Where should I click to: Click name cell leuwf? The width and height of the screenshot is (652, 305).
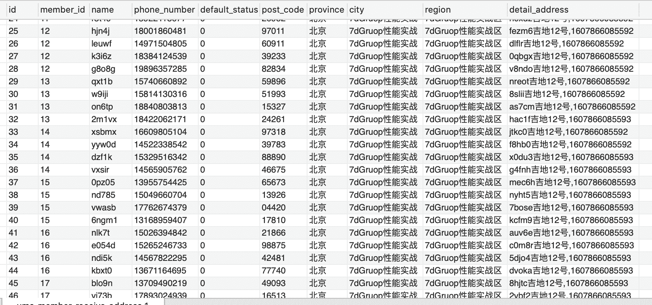click(x=101, y=44)
